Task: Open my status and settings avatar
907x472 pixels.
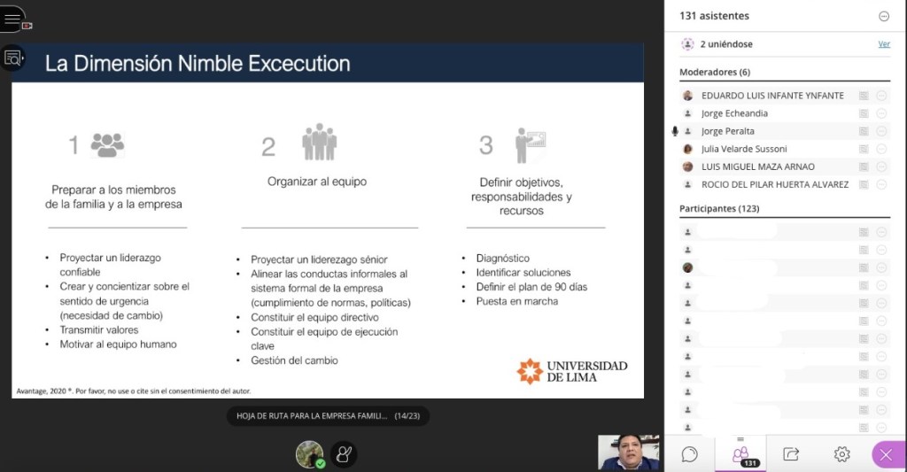Action: [x=309, y=454]
